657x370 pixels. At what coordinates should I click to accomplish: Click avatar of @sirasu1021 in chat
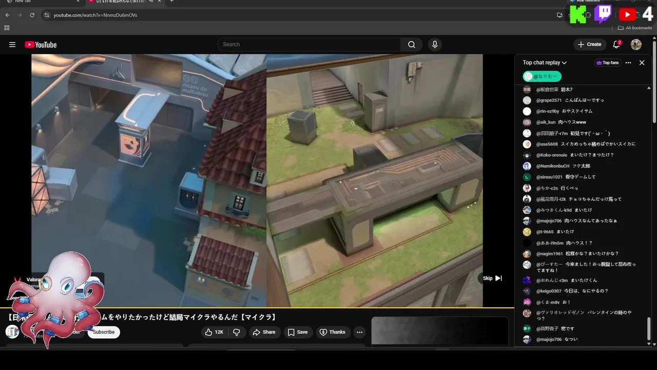(x=527, y=177)
